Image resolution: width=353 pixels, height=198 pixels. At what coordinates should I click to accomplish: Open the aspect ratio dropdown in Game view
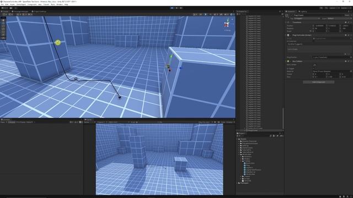(119, 122)
